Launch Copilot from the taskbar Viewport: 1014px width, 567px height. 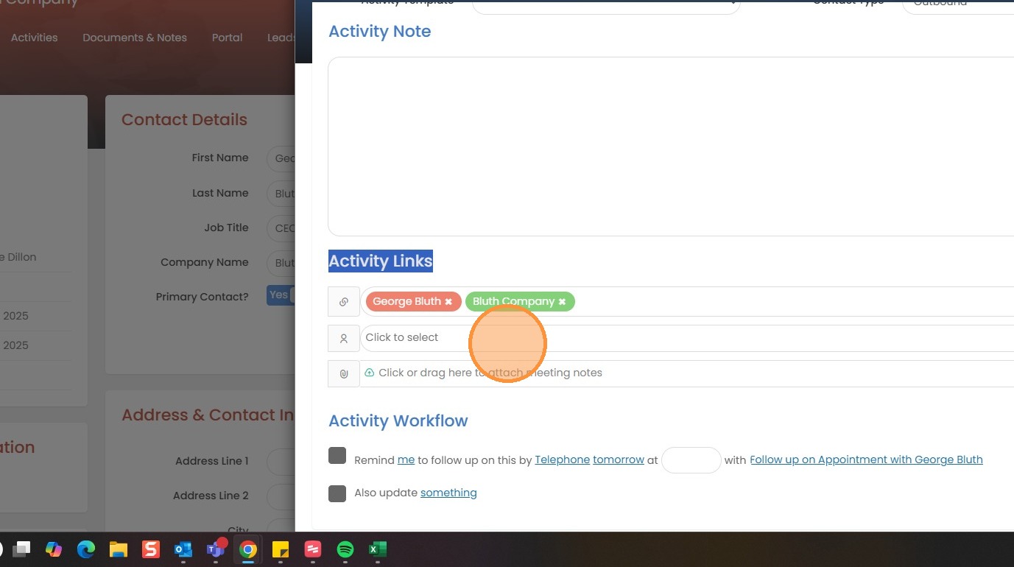pos(54,549)
